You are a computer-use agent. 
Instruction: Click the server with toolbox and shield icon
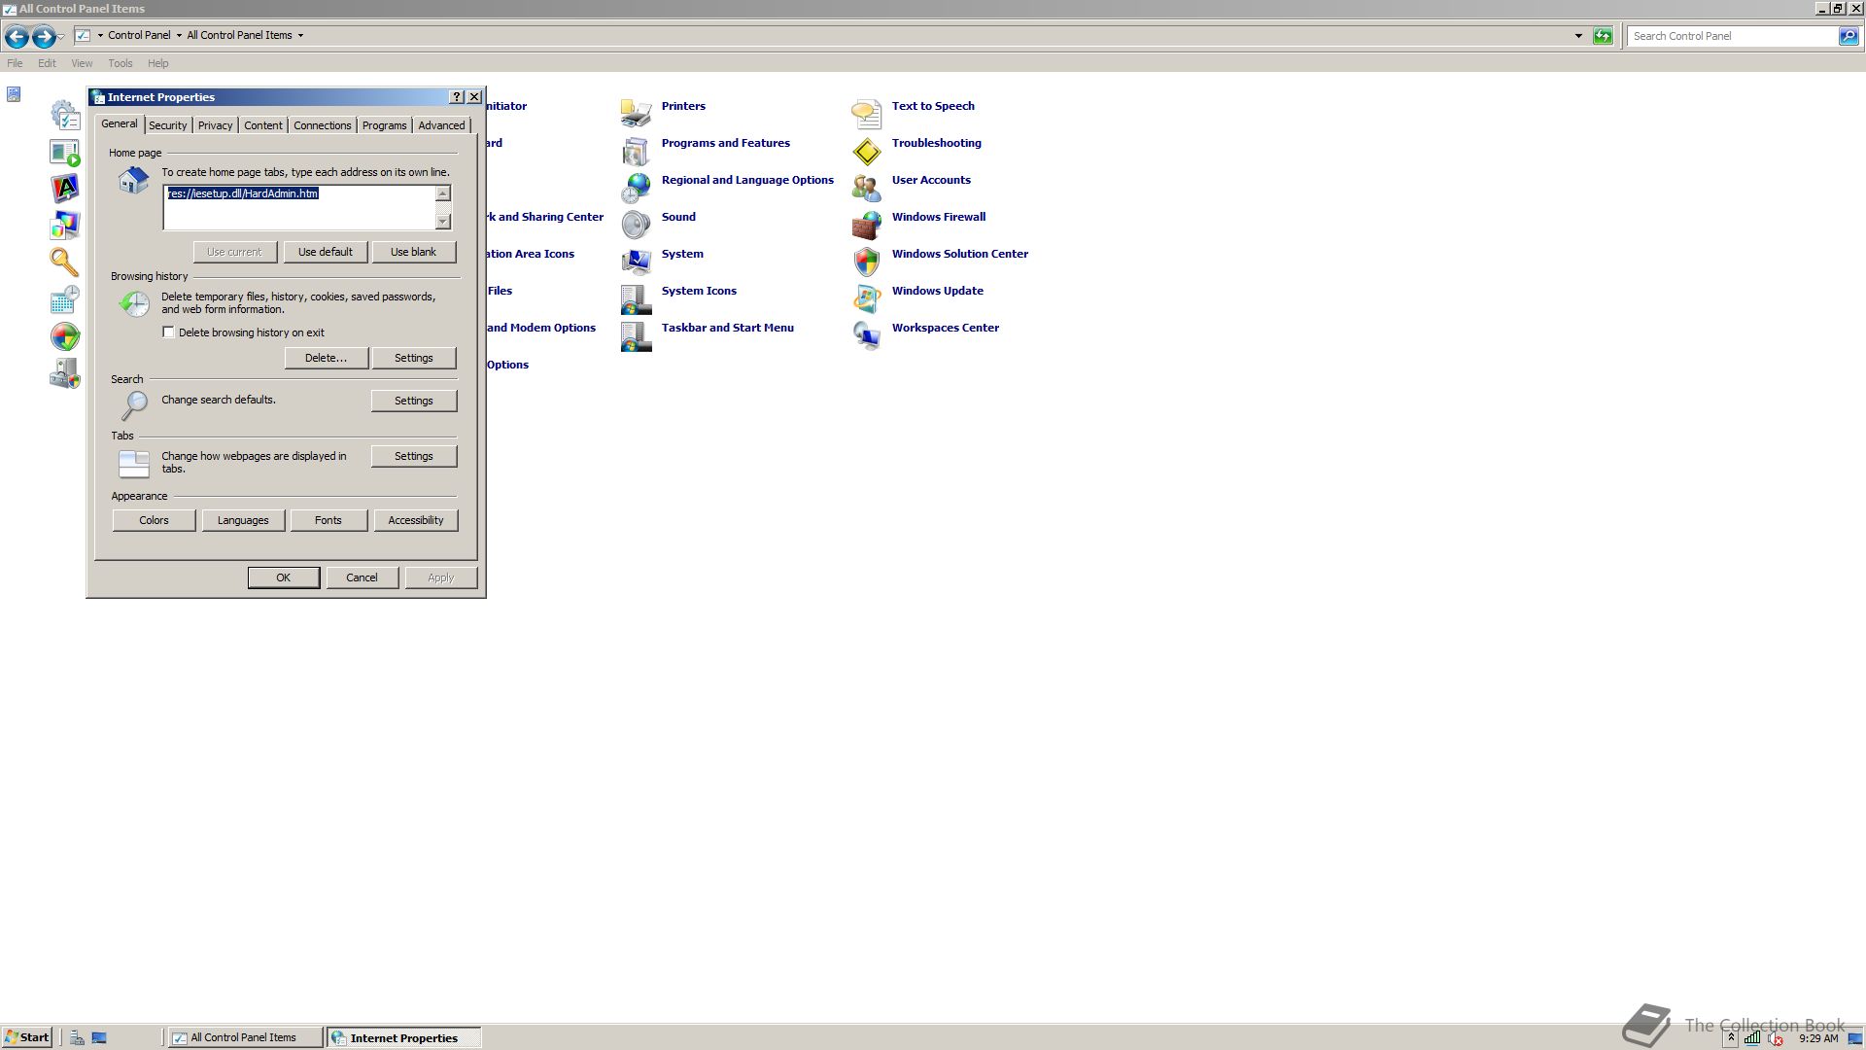click(65, 373)
